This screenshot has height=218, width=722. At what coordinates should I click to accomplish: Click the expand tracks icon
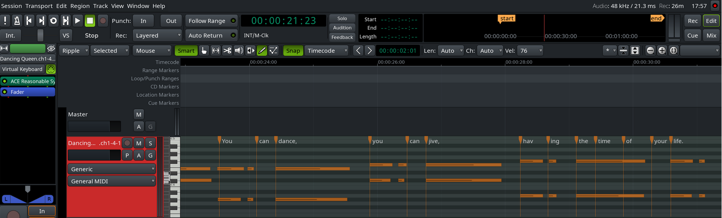tap(635, 50)
